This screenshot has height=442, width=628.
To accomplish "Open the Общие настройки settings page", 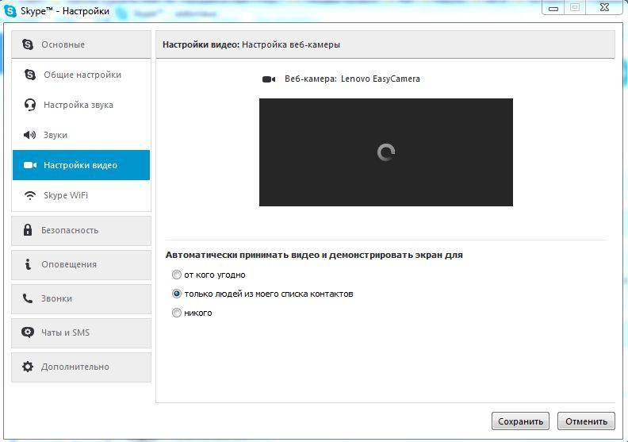I will pyautogui.click(x=82, y=75).
